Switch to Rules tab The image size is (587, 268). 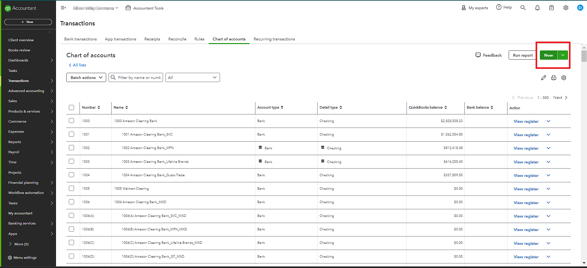tap(199, 39)
